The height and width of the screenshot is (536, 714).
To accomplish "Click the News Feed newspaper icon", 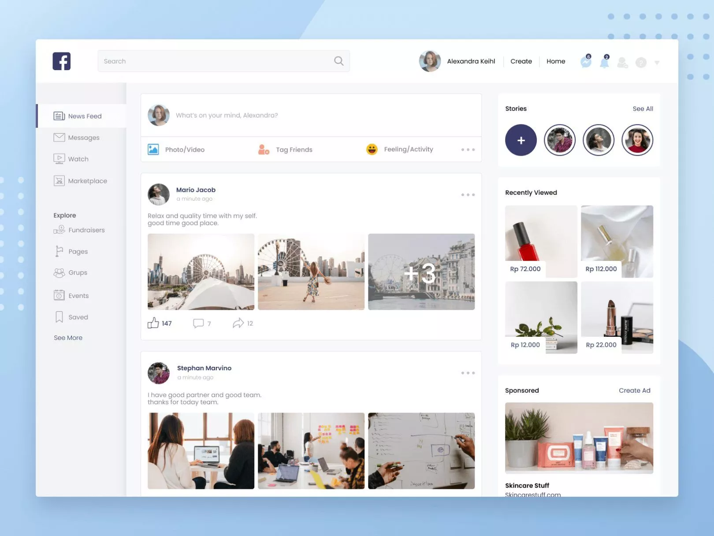I will pos(59,116).
